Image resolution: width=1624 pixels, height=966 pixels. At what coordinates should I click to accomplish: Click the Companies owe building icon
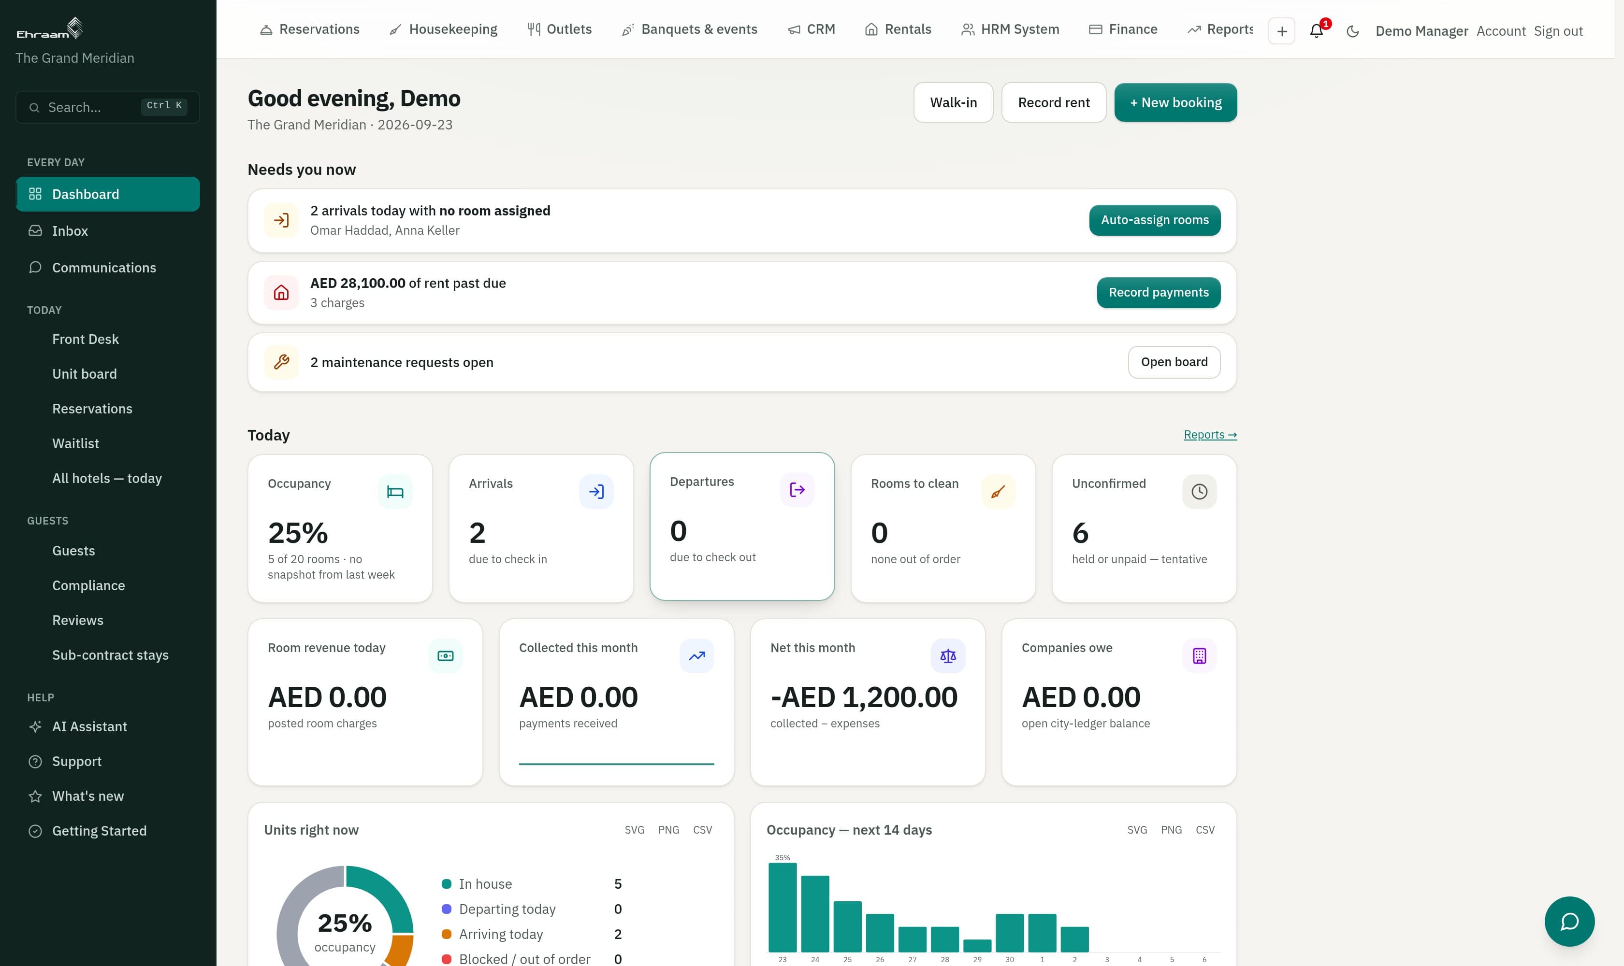[x=1199, y=655]
